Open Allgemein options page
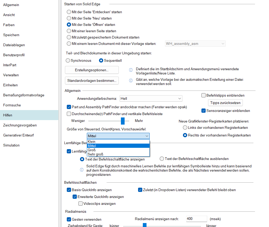 coord(29,5)
